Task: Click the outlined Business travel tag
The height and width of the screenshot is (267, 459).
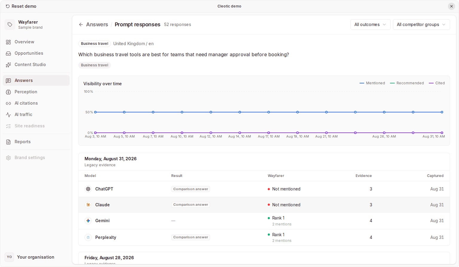Action: tap(94, 44)
